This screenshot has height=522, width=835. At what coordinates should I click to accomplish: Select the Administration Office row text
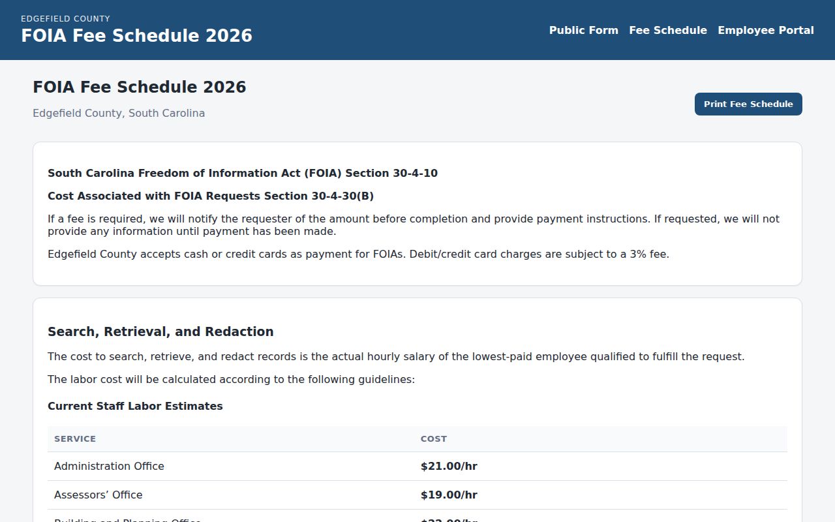pyautogui.click(x=109, y=466)
